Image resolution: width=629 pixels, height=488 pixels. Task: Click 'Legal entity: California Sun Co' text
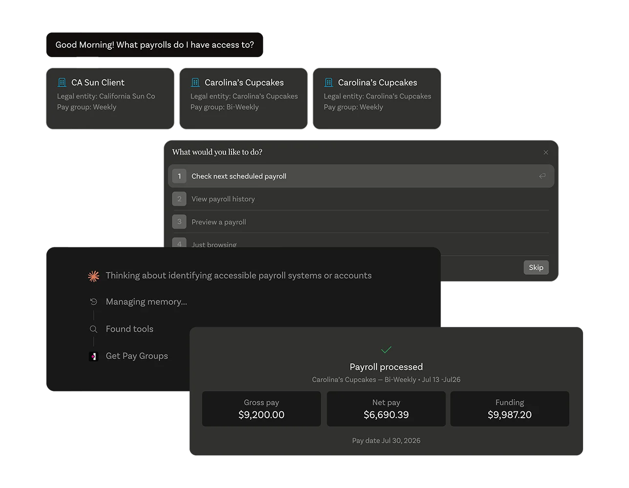tap(106, 96)
